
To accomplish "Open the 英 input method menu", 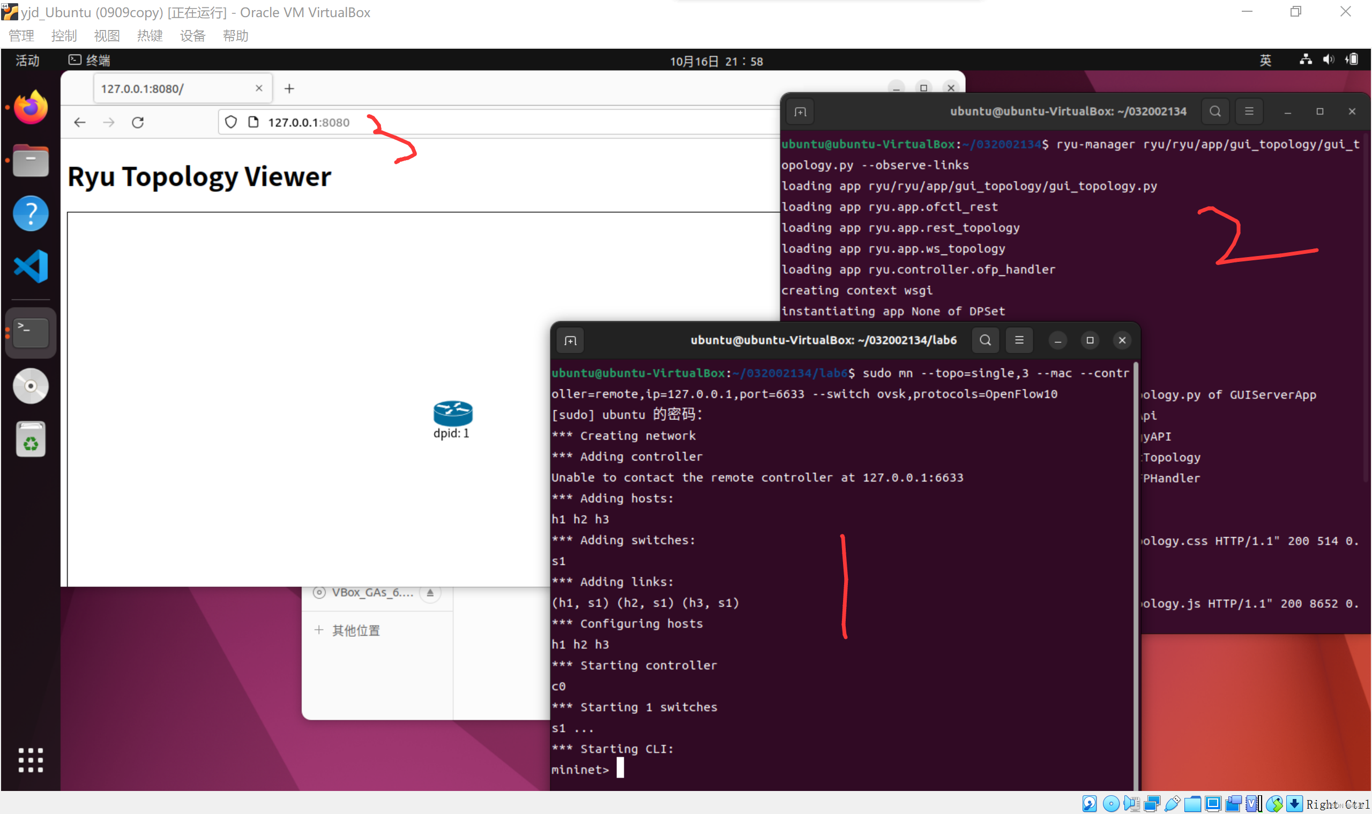I will click(1265, 61).
